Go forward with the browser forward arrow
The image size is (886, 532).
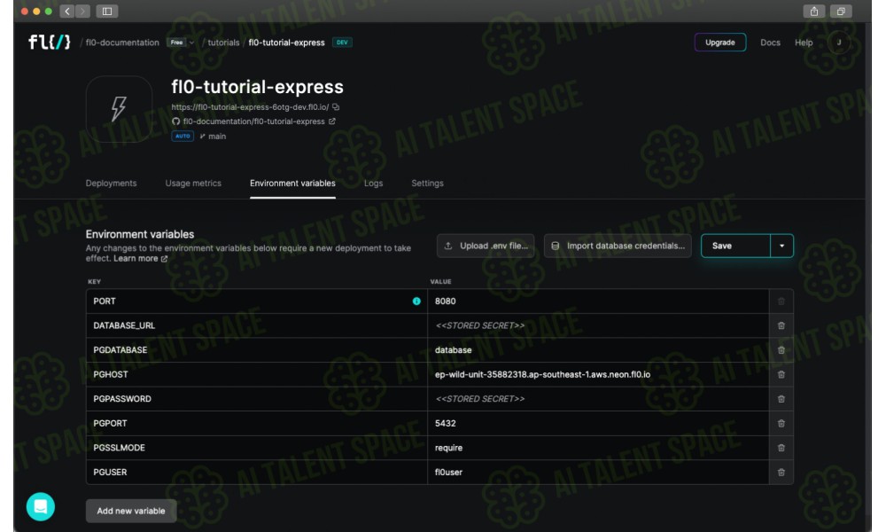82,12
